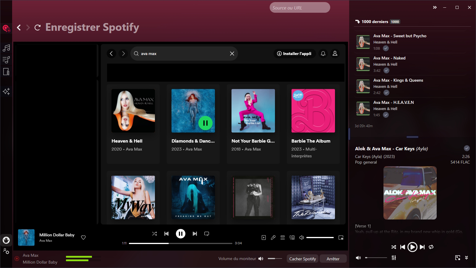Open the playlist queue sidebar icon
The image size is (476, 268).
tap(6, 60)
